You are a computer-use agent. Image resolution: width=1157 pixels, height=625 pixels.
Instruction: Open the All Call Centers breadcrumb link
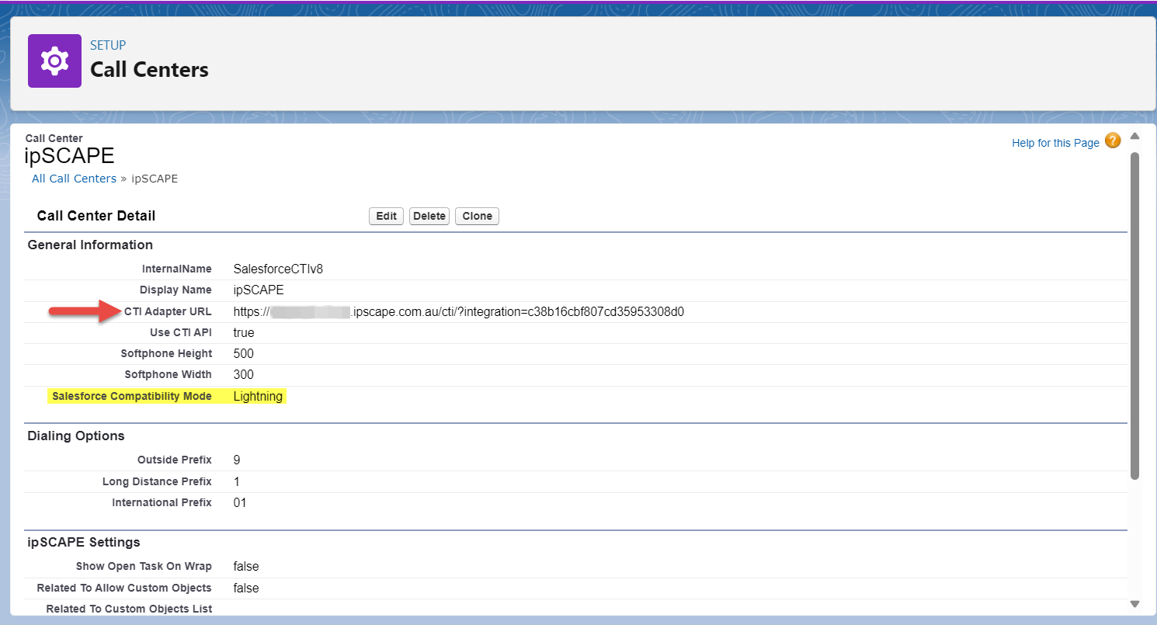point(74,179)
